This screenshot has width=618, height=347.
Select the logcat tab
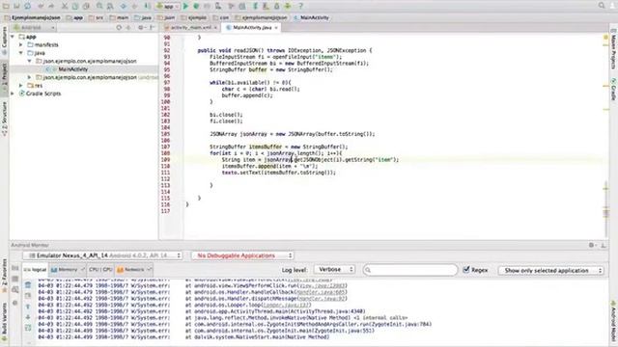pos(35,270)
